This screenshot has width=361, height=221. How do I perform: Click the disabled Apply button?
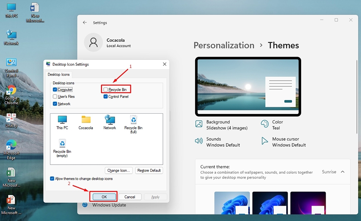click(x=155, y=197)
